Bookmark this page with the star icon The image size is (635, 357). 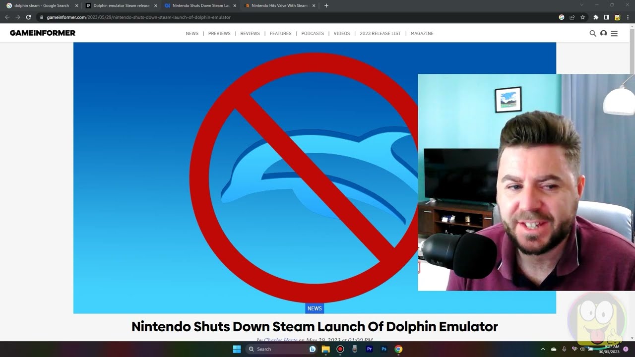click(x=582, y=17)
